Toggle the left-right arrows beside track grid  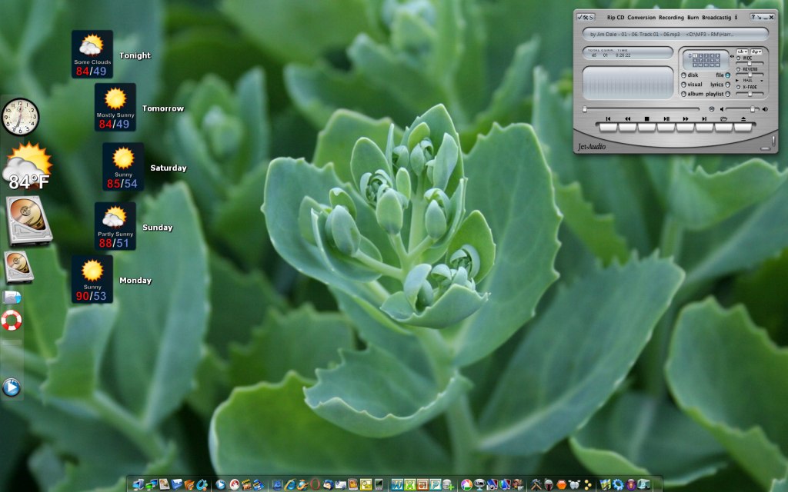click(x=733, y=56)
